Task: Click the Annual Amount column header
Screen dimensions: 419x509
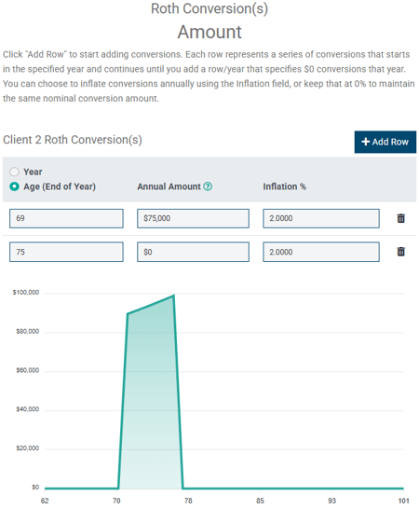Action: coord(169,186)
